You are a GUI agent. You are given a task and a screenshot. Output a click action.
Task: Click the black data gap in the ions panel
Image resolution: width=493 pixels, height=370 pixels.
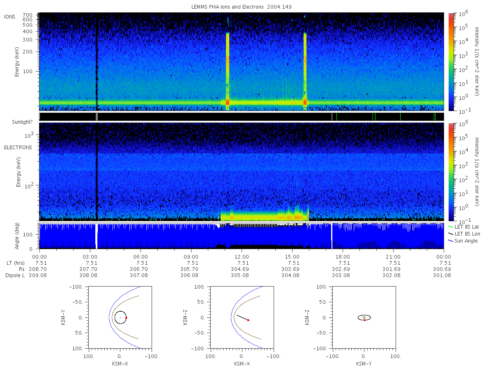pyautogui.click(x=97, y=62)
